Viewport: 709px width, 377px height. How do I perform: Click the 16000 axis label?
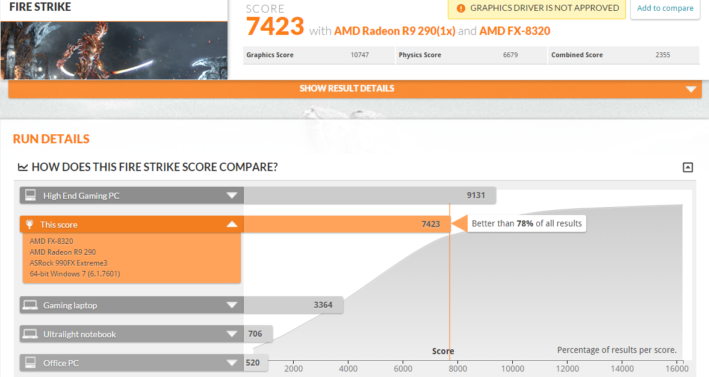677,369
